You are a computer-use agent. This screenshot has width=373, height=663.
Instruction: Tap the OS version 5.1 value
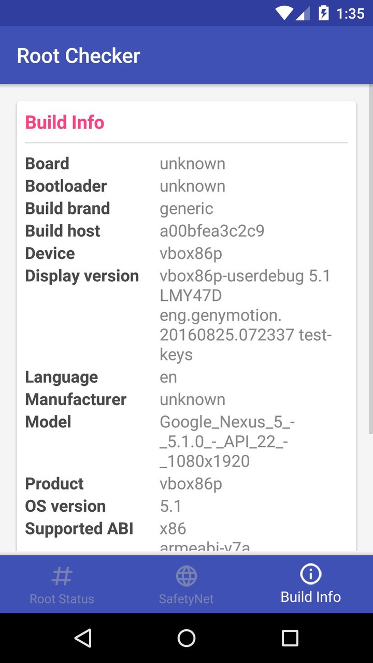click(x=171, y=506)
